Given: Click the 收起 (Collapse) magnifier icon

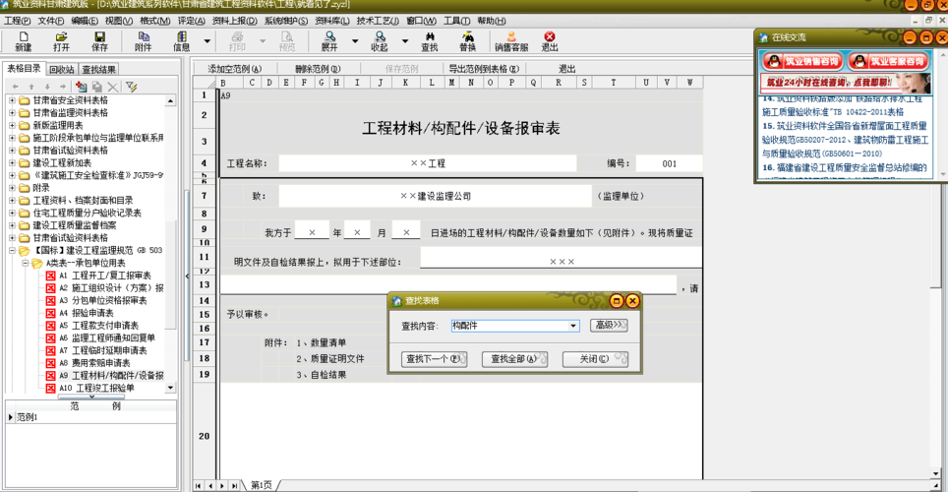Looking at the screenshot, I should pos(379,41).
